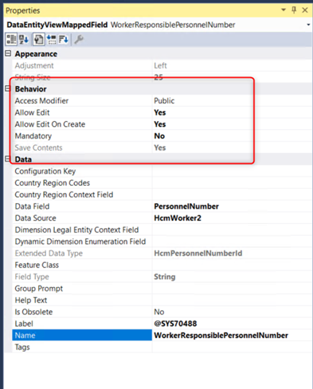Click the Yes value for Allow Edit On Create
The height and width of the screenshot is (389, 313).
coord(160,124)
